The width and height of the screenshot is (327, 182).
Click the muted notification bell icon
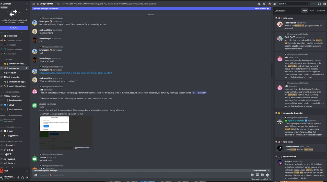pyautogui.click(x=264, y=4)
